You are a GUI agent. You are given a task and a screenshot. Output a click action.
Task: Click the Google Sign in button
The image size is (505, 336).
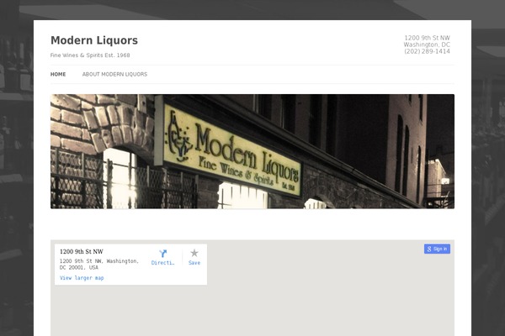click(437, 249)
